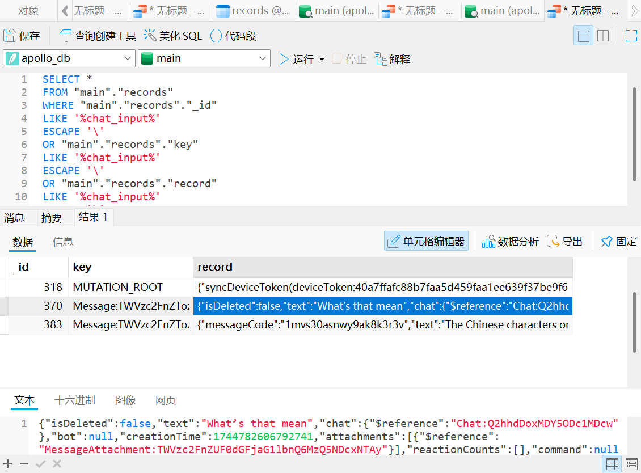Image resolution: width=641 pixels, height=473 pixels.
Task: Sort by the _id column header
Action: pos(39,267)
